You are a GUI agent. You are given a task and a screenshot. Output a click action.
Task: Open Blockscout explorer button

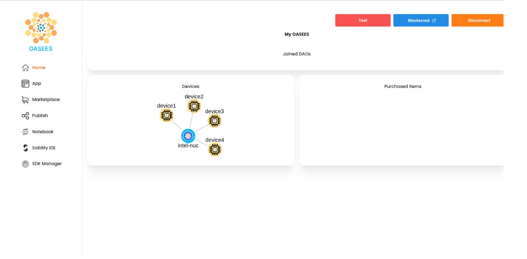pos(421,20)
